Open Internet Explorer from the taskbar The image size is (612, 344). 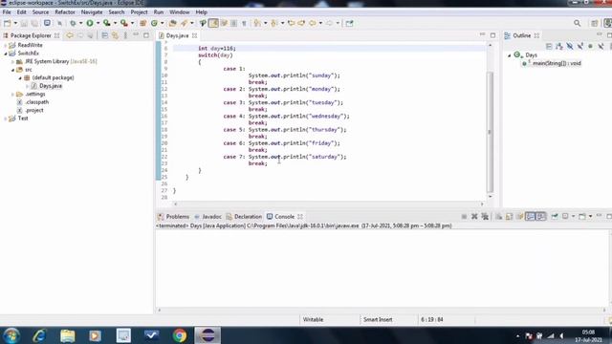click(x=40, y=335)
